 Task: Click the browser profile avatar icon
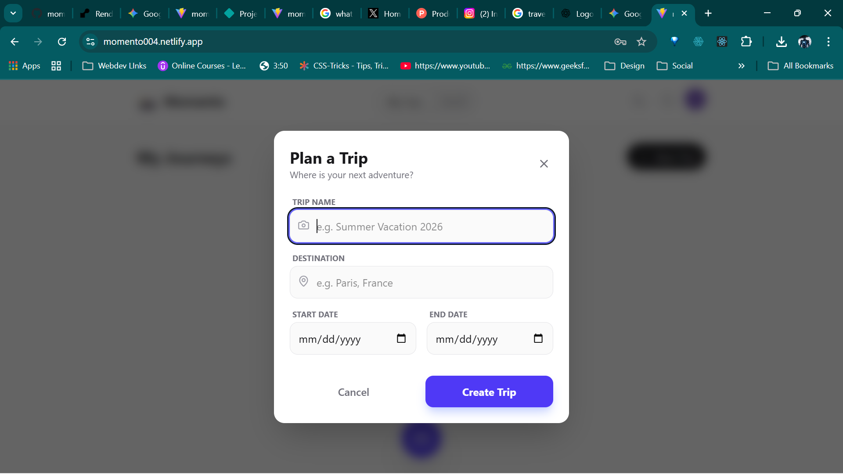point(805,42)
